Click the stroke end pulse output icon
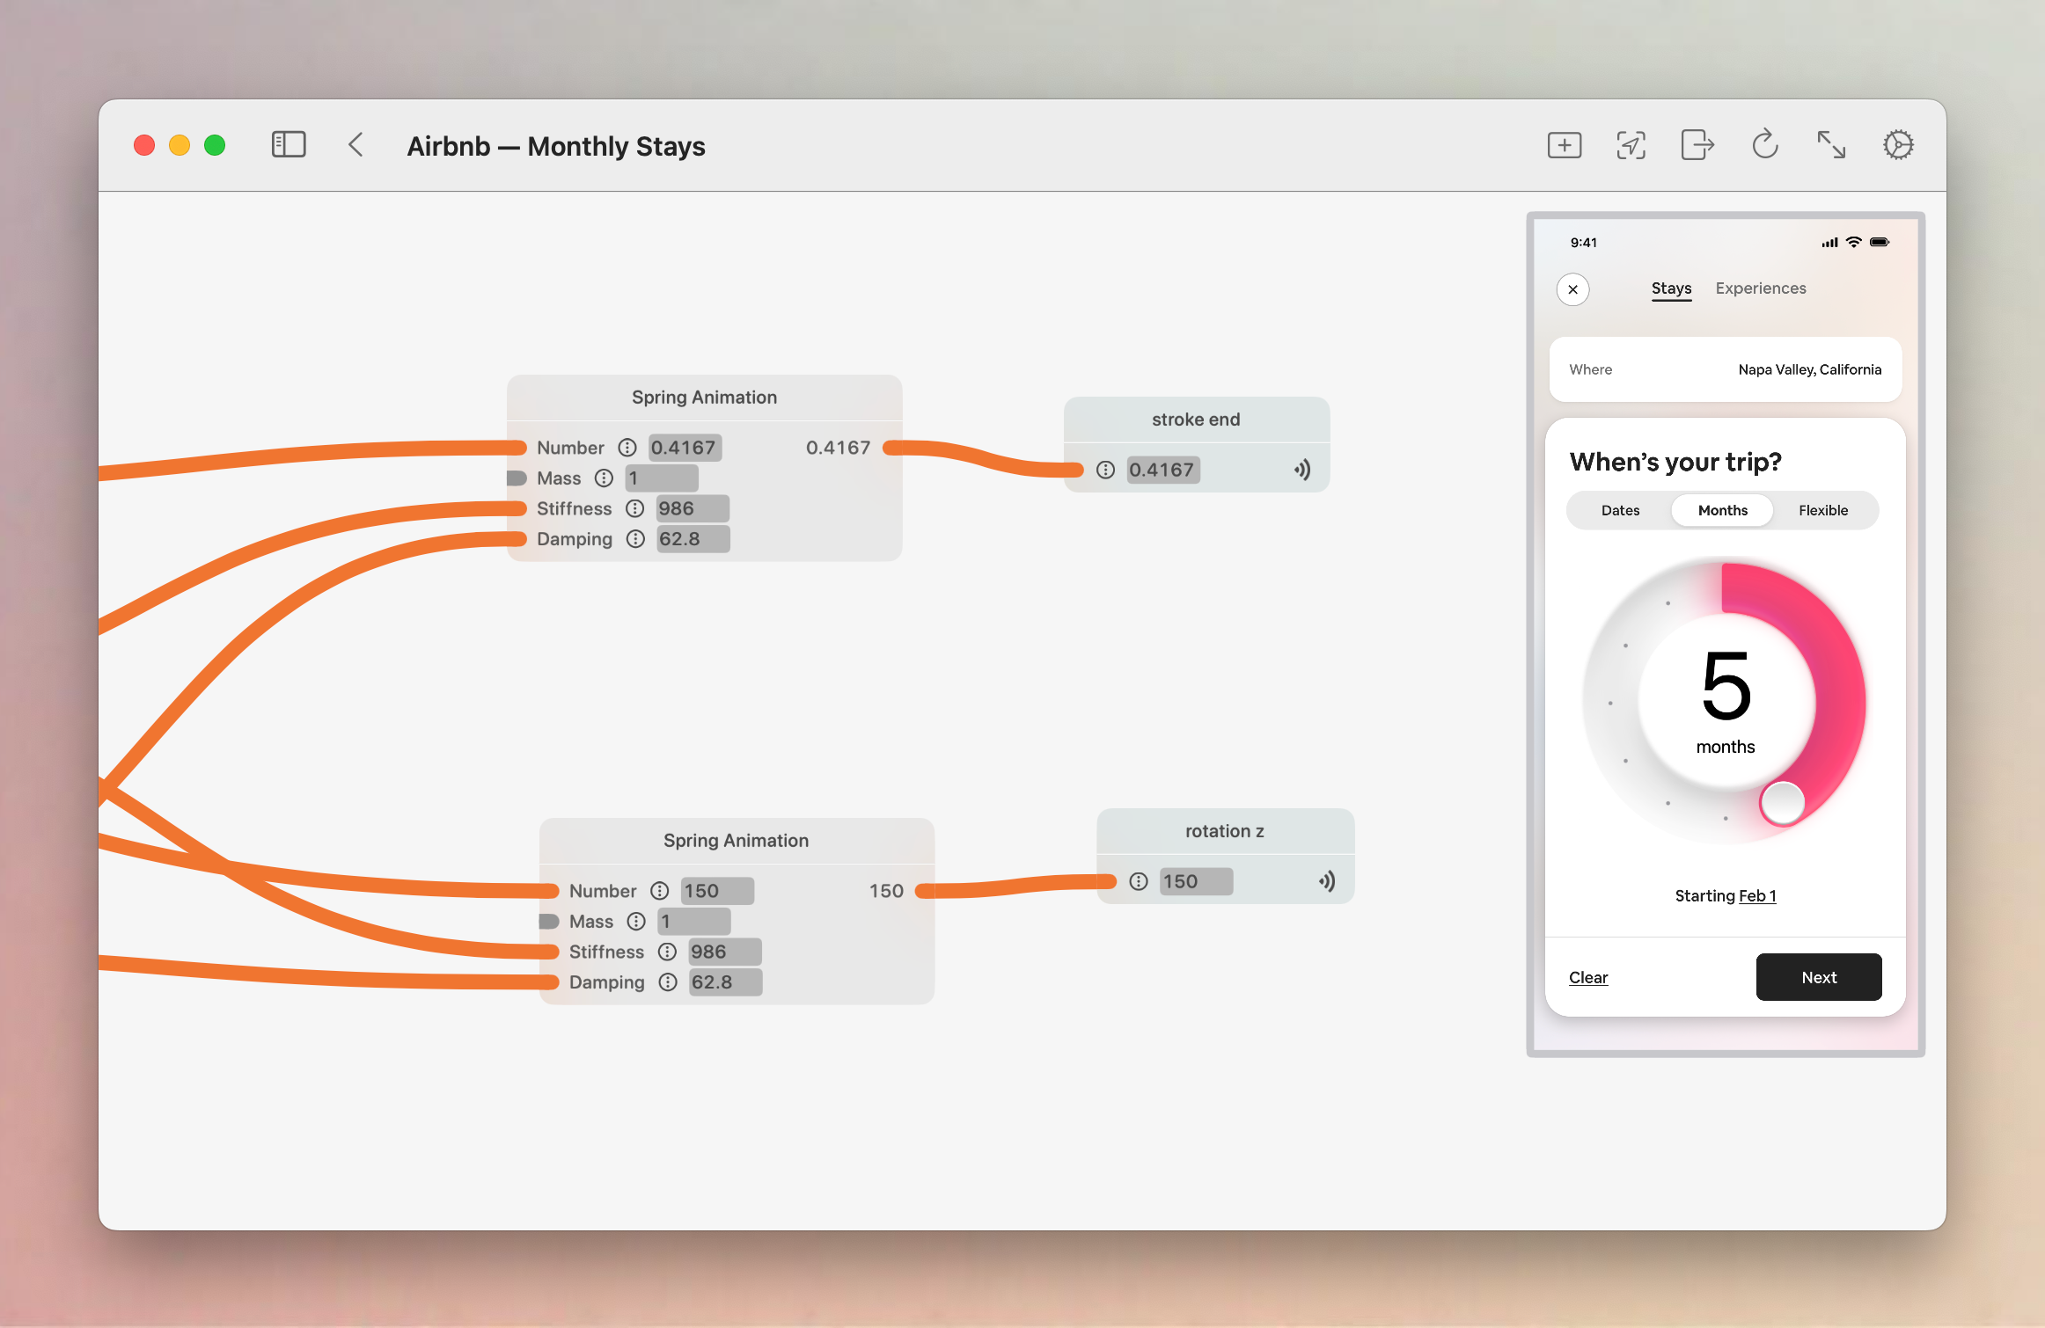Viewport: 2045px width, 1328px height. [1302, 470]
